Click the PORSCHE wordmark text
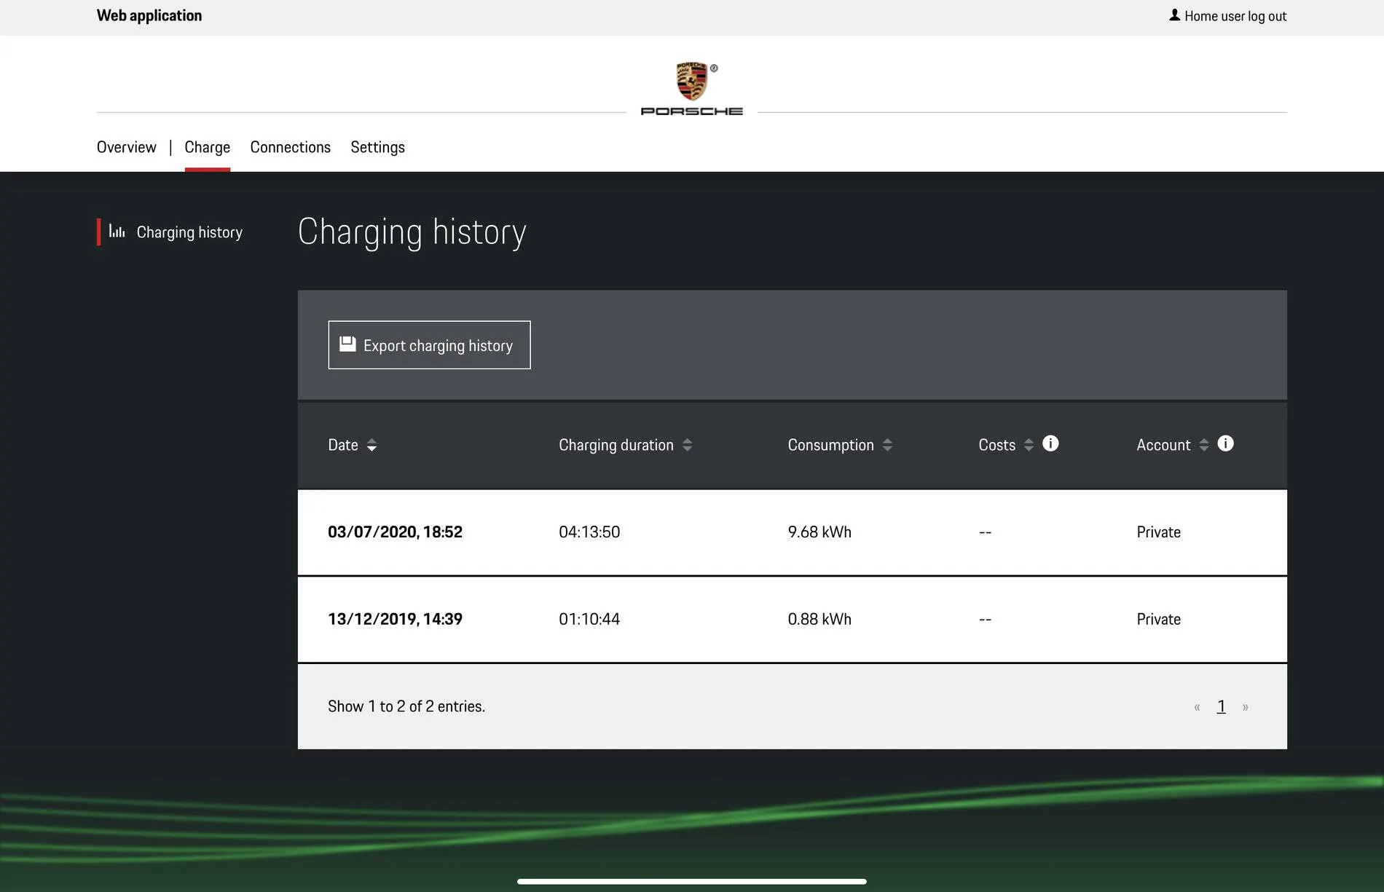The height and width of the screenshot is (892, 1384). tap(691, 111)
